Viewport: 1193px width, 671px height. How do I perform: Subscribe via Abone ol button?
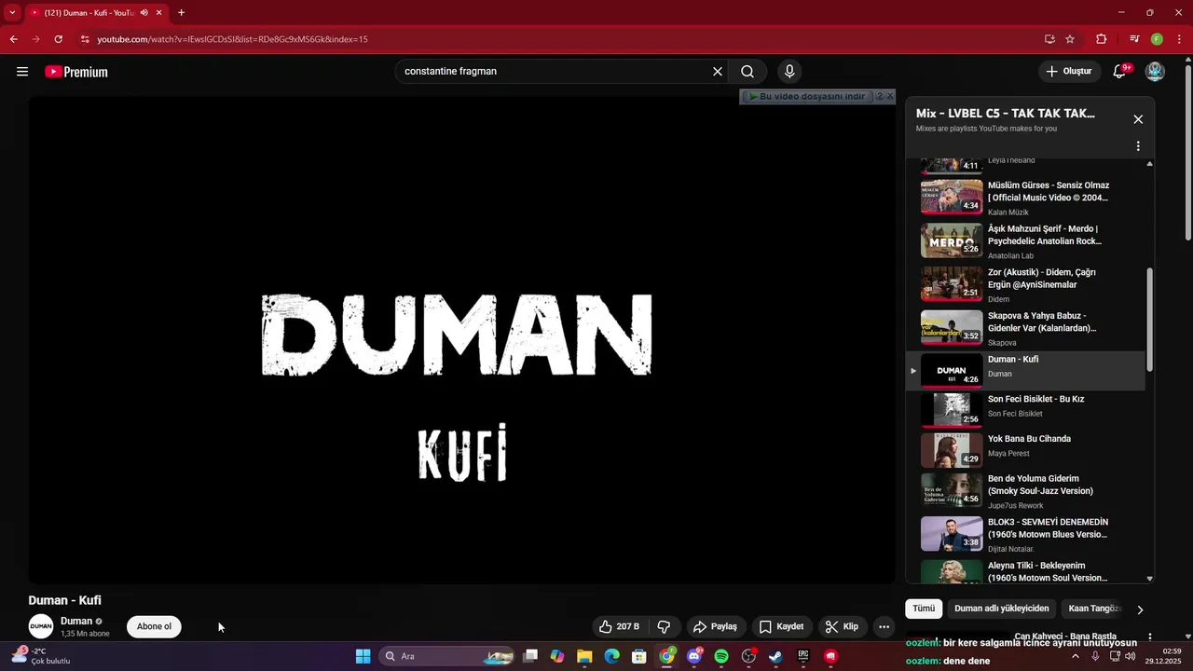pyautogui.click(x=155, y=626)
